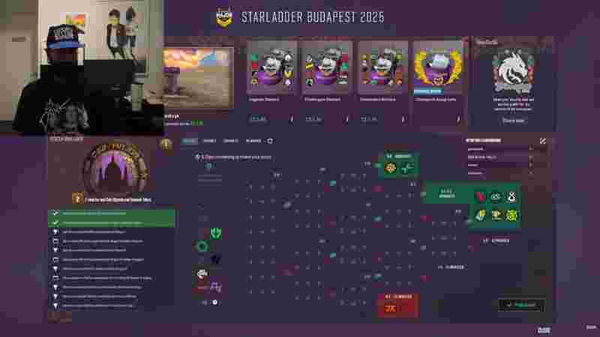
Task: Click the red team logo in advancing teams box
Action: tap(480, 197)
